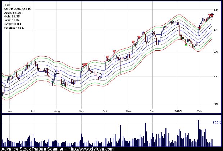Click the '500 K' volume axis label
Image resolution: width=223 pixels, height=151 pixels.
coord(217,123)
